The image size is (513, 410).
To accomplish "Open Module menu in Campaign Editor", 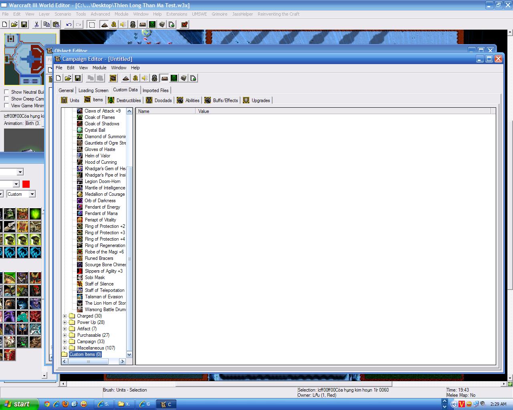I will click(99, 68).
